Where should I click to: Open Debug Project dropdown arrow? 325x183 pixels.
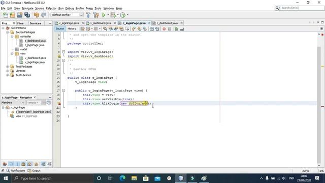click(x=118, y=15)
